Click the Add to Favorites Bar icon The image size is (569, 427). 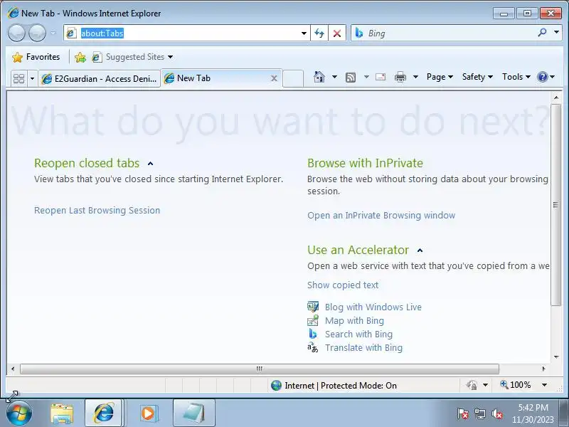[x=80, y=57]
